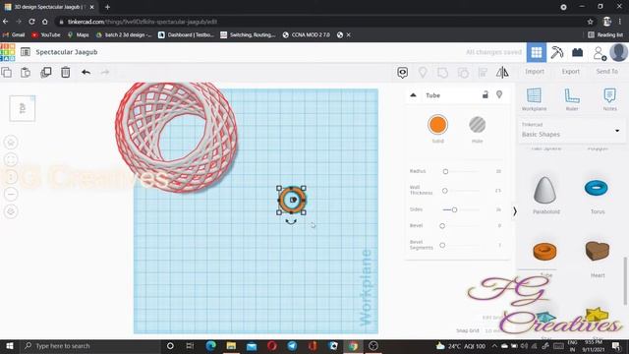Image resolution: width=629 pixels, height=354 pixels.
Task: Open the designs list icon beside title
Action: click(26, 52)
